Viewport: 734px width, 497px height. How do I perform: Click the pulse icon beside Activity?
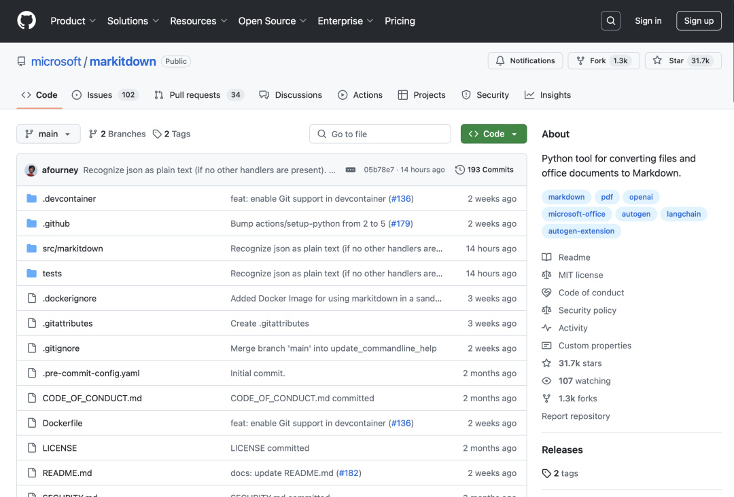point(546,328)
